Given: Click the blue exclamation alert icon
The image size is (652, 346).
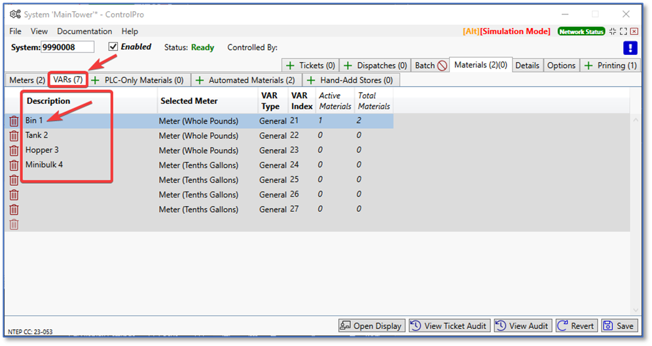Looking at the screenshot, I should (630, 48).
